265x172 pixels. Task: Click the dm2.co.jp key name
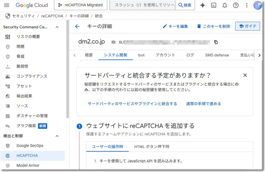(x=91, y=42)
